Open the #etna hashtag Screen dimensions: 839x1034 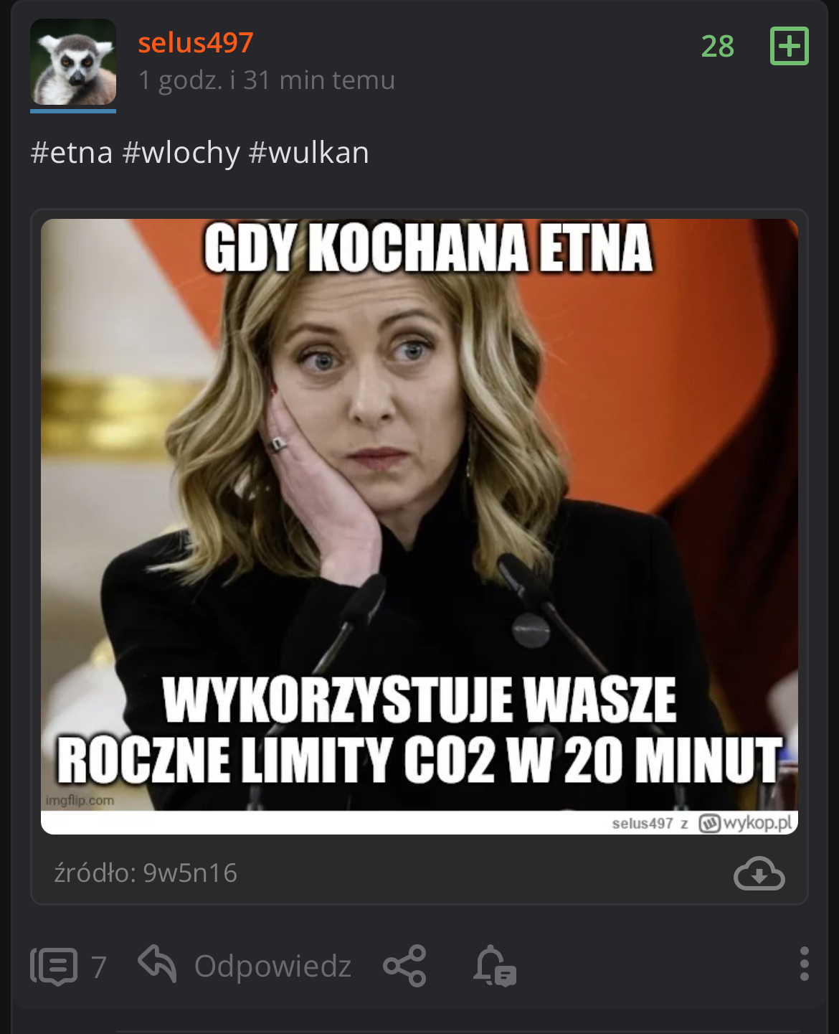pos(72,153)
